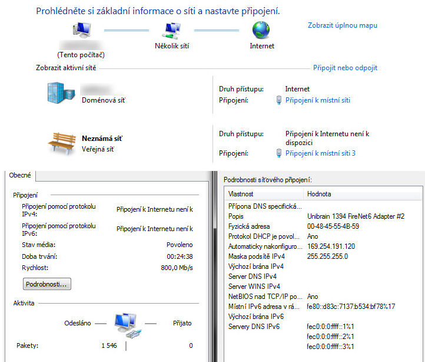This screenshot has height=362, width=425.
Task: Select the 00-48-45-55-4B-59 value
Action: [333, 226]
